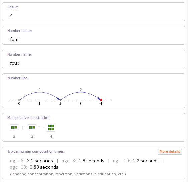This screenshot has height=182, width=188.
Task: Click the 'Result:' pod heading
Action: click(x=13, y=7)
